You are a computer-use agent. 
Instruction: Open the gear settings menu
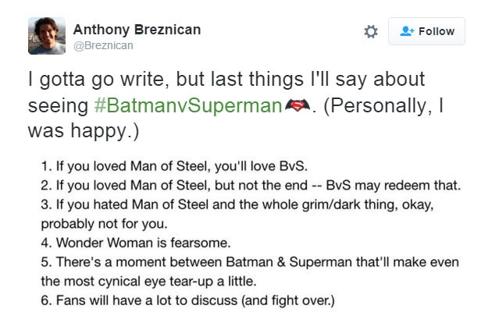pyautogui.click(x=371, y=32)
